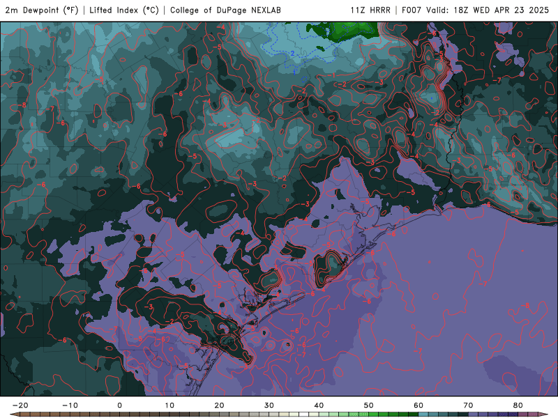Click the 10 label on the color scale
Screen dimensions: 558x418
point(169,405)
